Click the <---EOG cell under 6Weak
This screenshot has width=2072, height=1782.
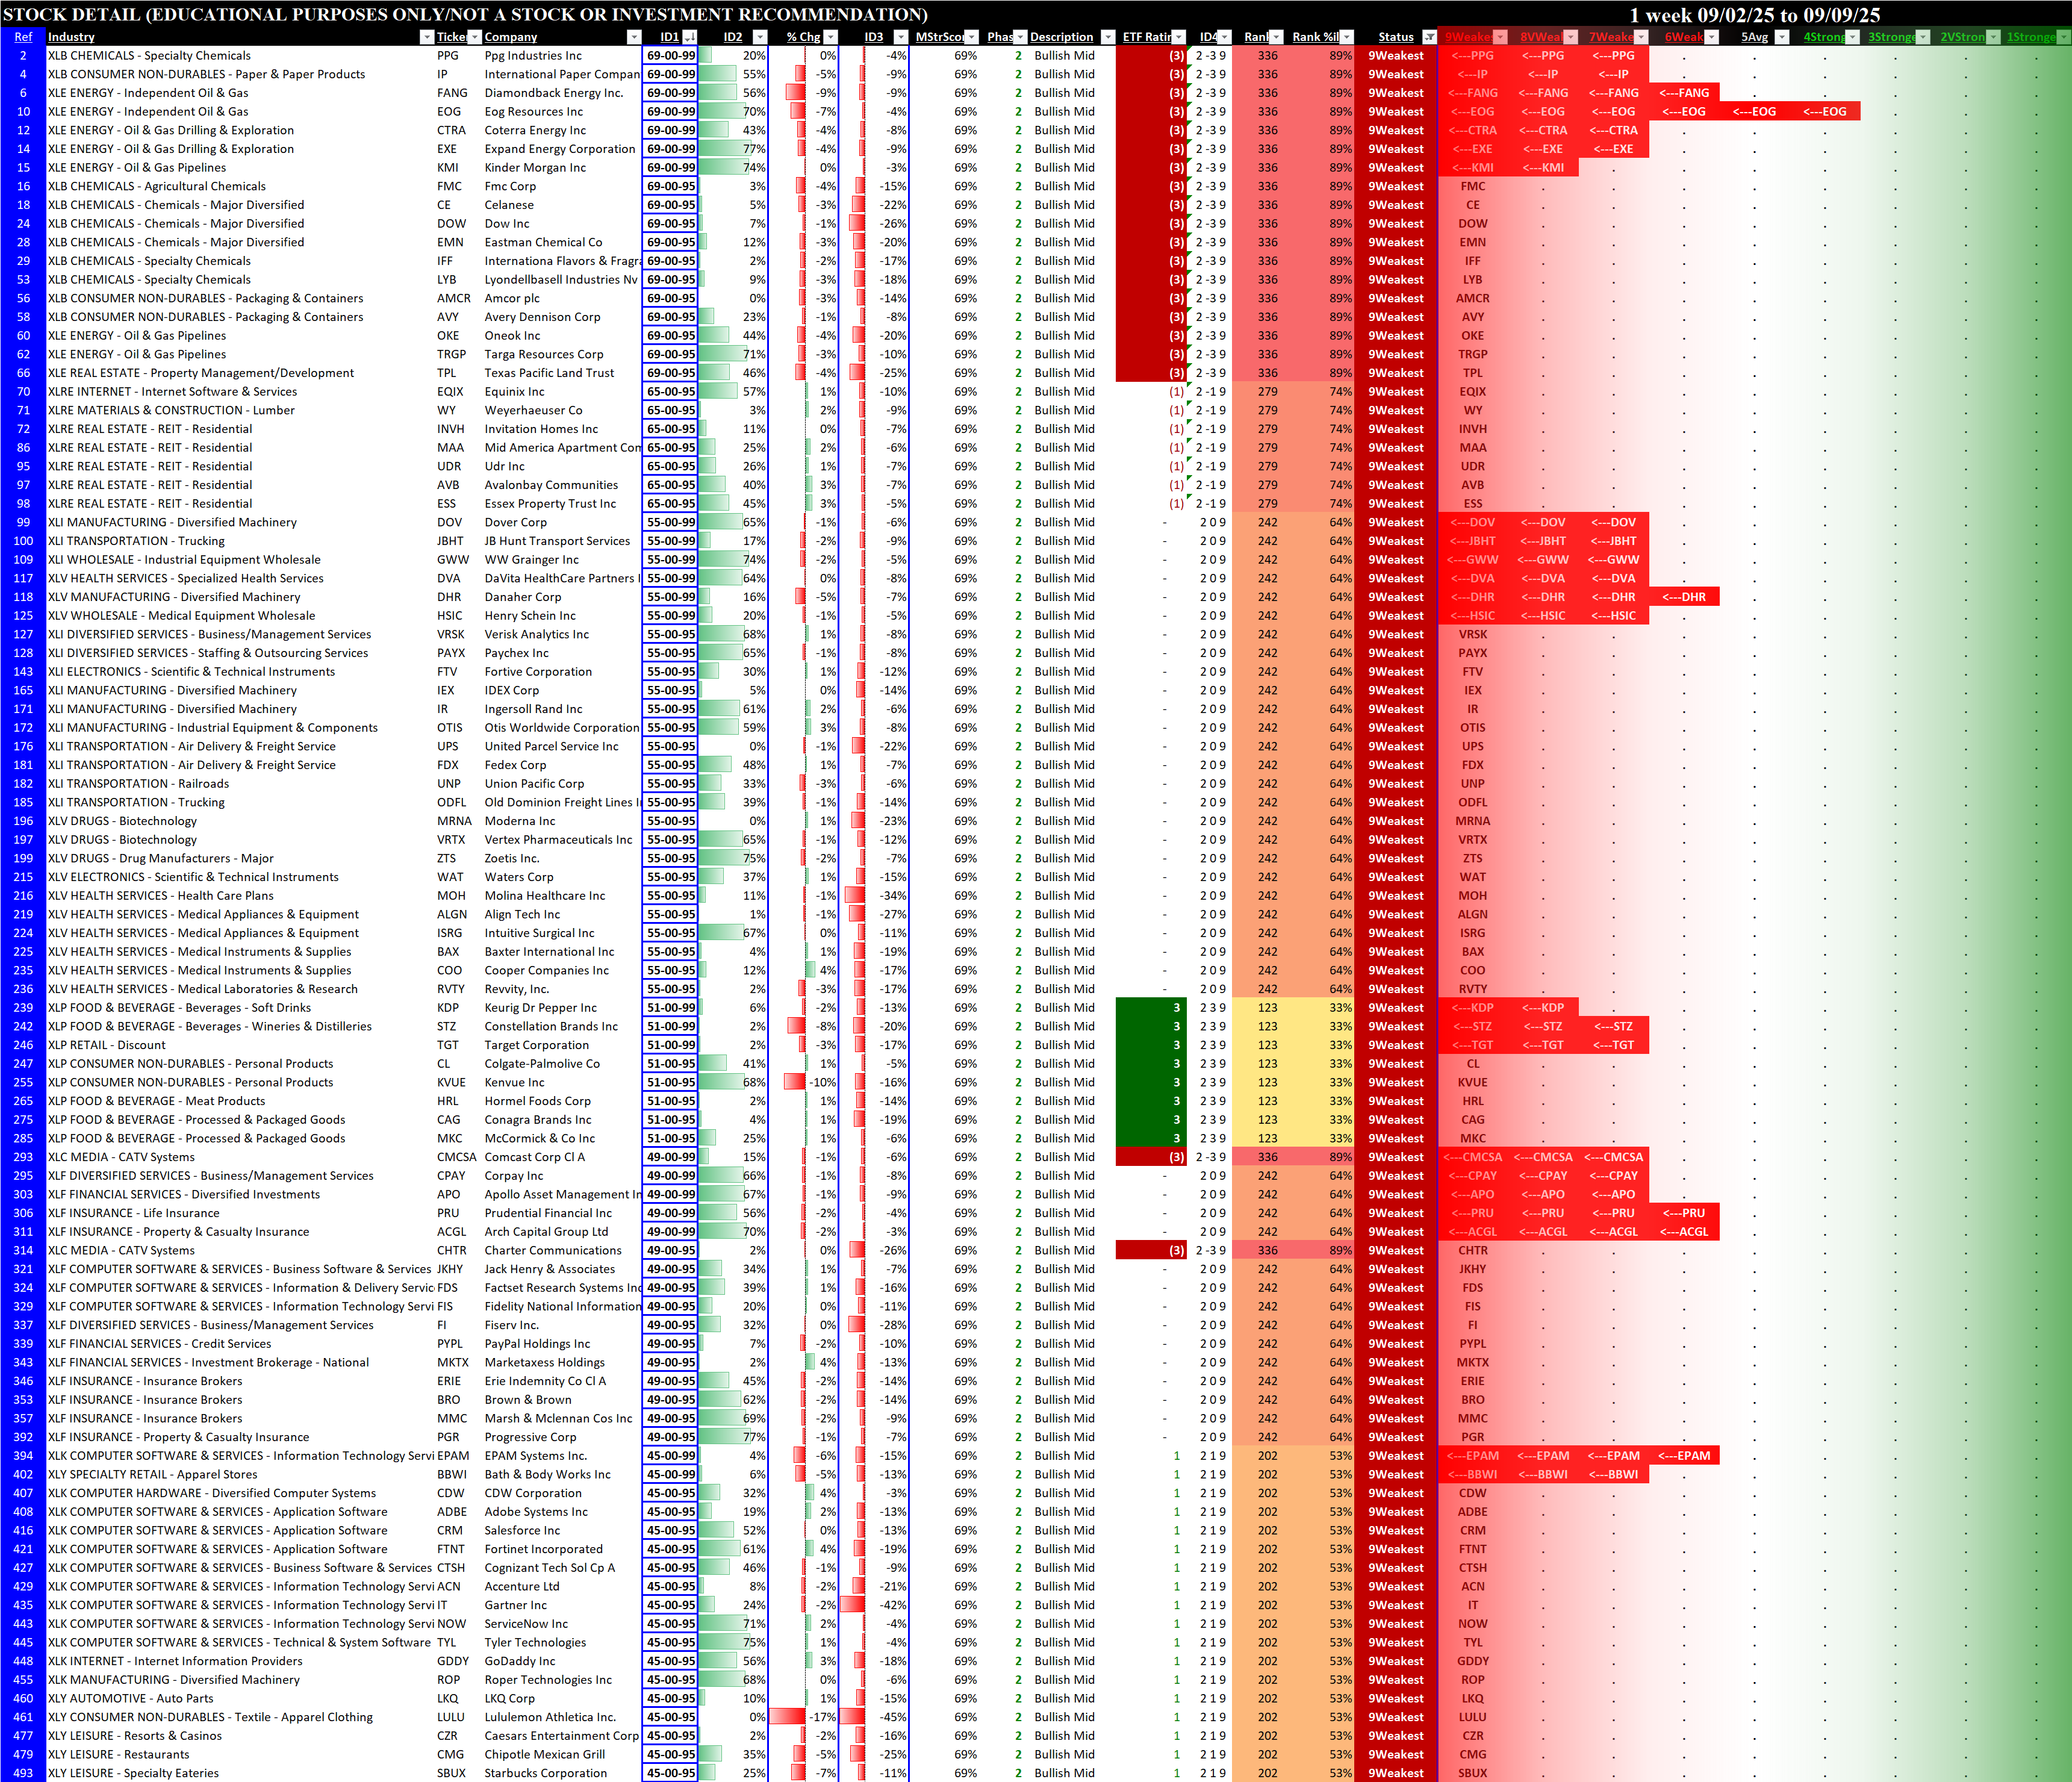[1684, 112]
